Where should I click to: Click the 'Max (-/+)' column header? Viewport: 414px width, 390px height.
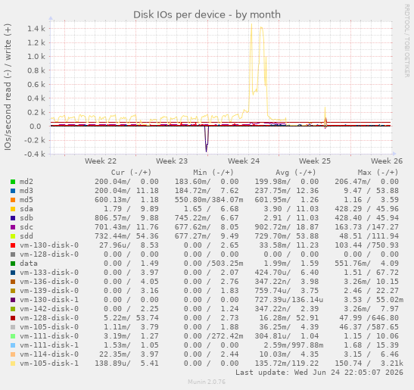(x=378, y=173)
